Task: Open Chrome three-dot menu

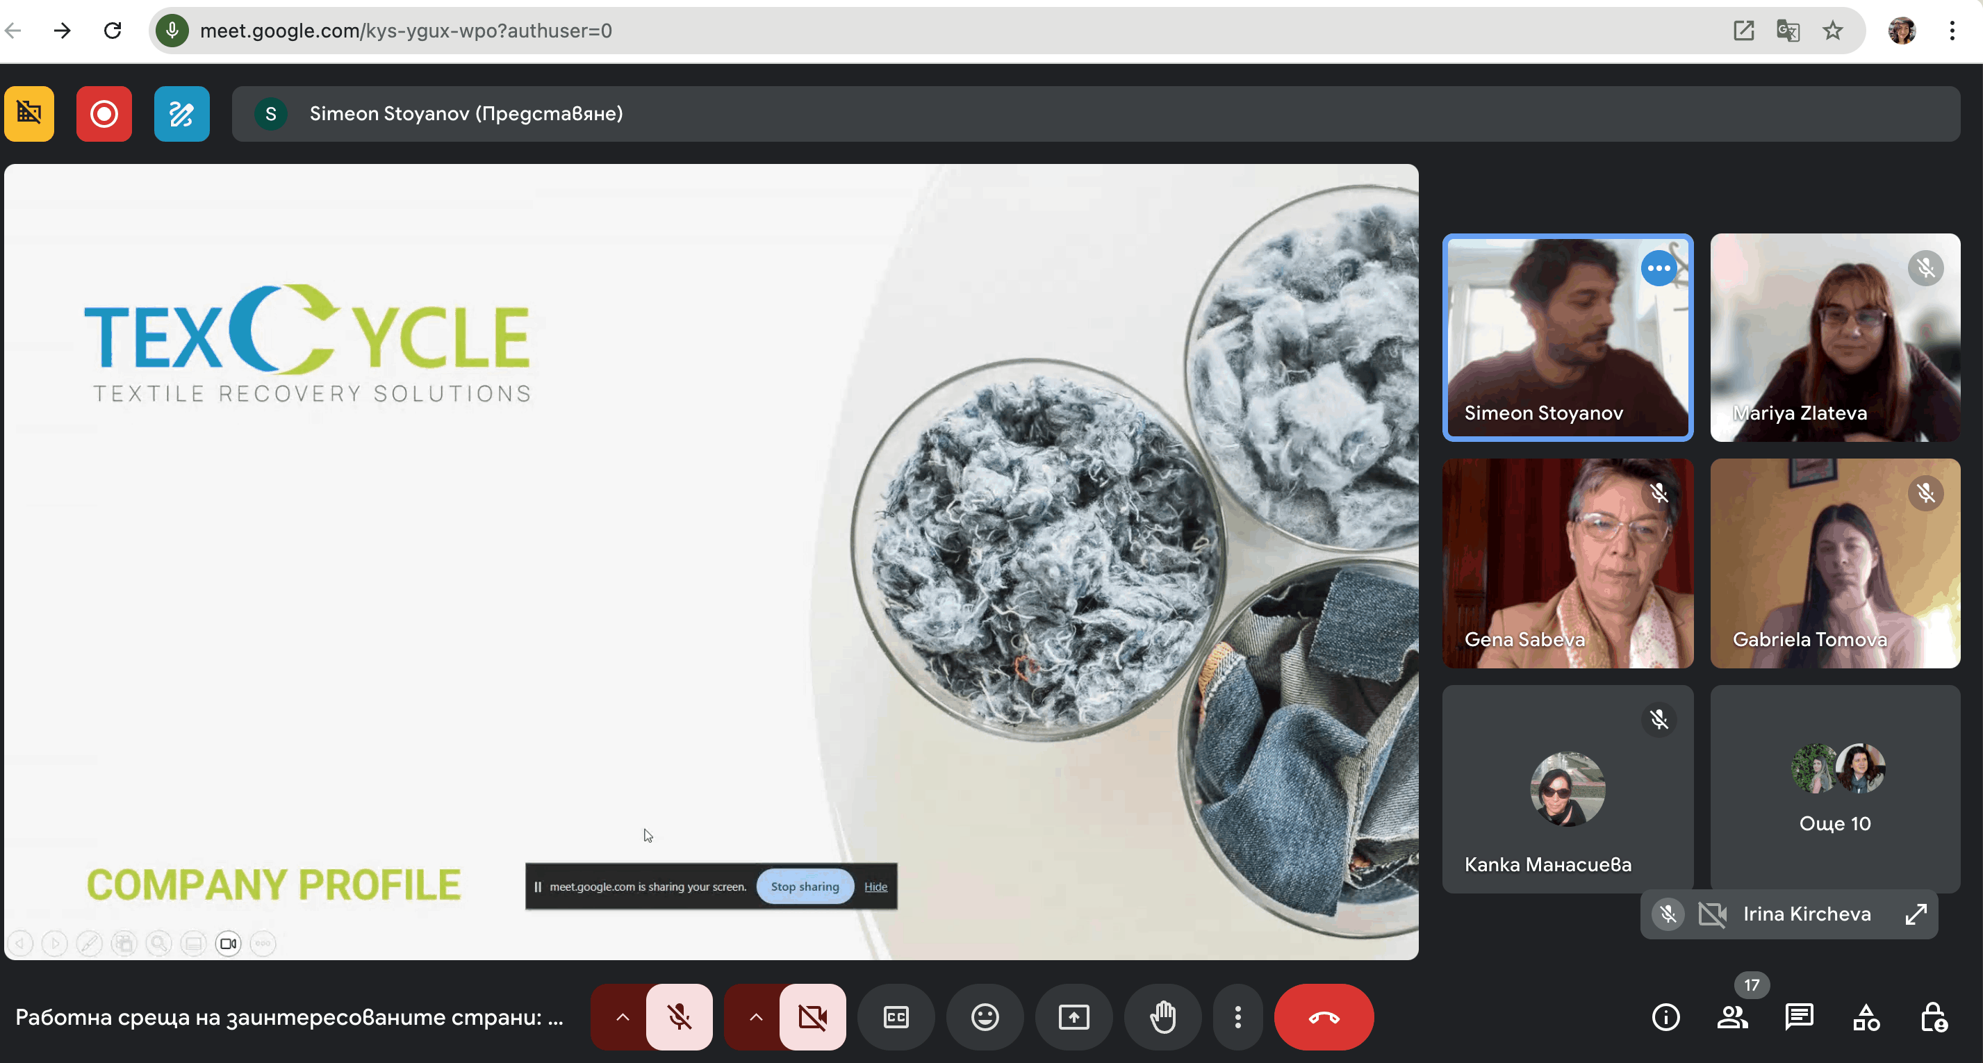Action: (x=1952, y=31)
